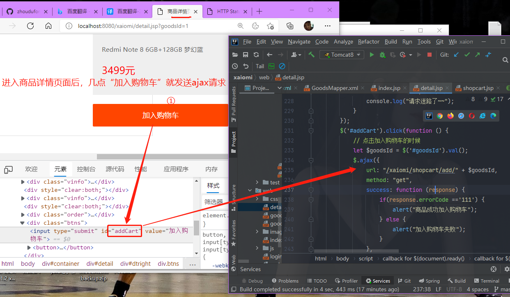Open the Terminal tool window button

pos(486,281)
